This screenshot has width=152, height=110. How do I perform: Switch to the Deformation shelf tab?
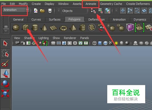[97, 20]
